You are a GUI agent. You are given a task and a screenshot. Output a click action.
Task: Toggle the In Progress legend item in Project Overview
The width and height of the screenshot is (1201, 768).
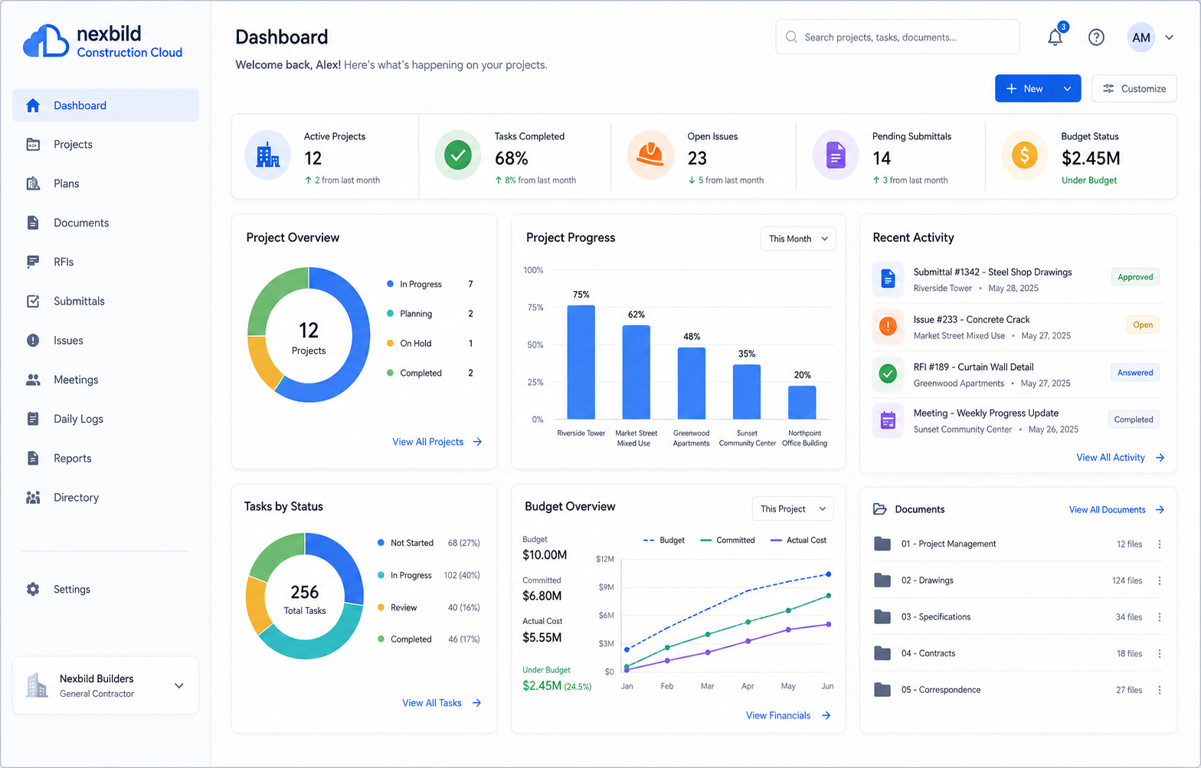tap(414, 284)
